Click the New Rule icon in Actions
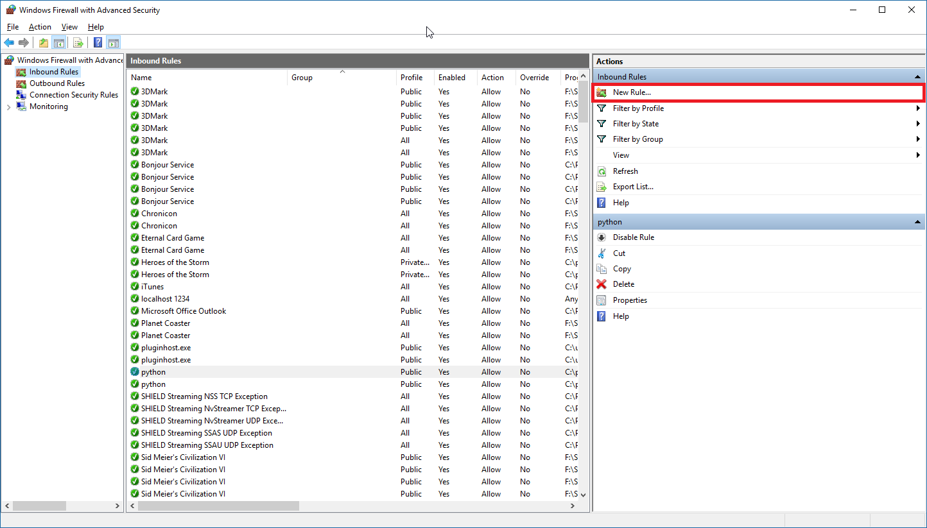 [602, 92]
